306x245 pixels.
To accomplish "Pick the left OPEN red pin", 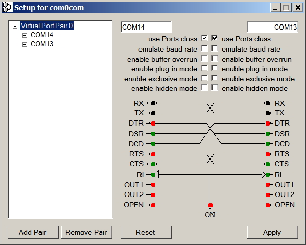I will coord(153,205).
